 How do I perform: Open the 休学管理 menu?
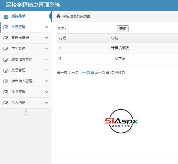(26, 92)
